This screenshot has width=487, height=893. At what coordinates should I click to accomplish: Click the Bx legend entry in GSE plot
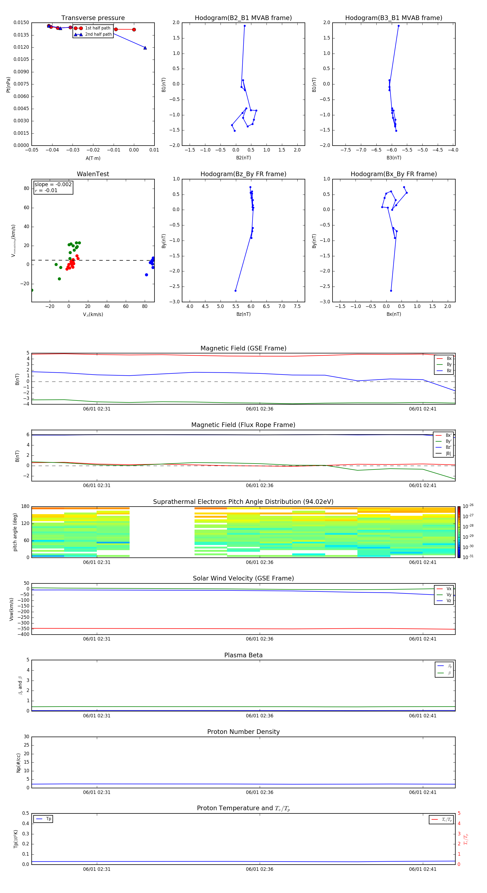pyautogui.click(x=444, y=359)
